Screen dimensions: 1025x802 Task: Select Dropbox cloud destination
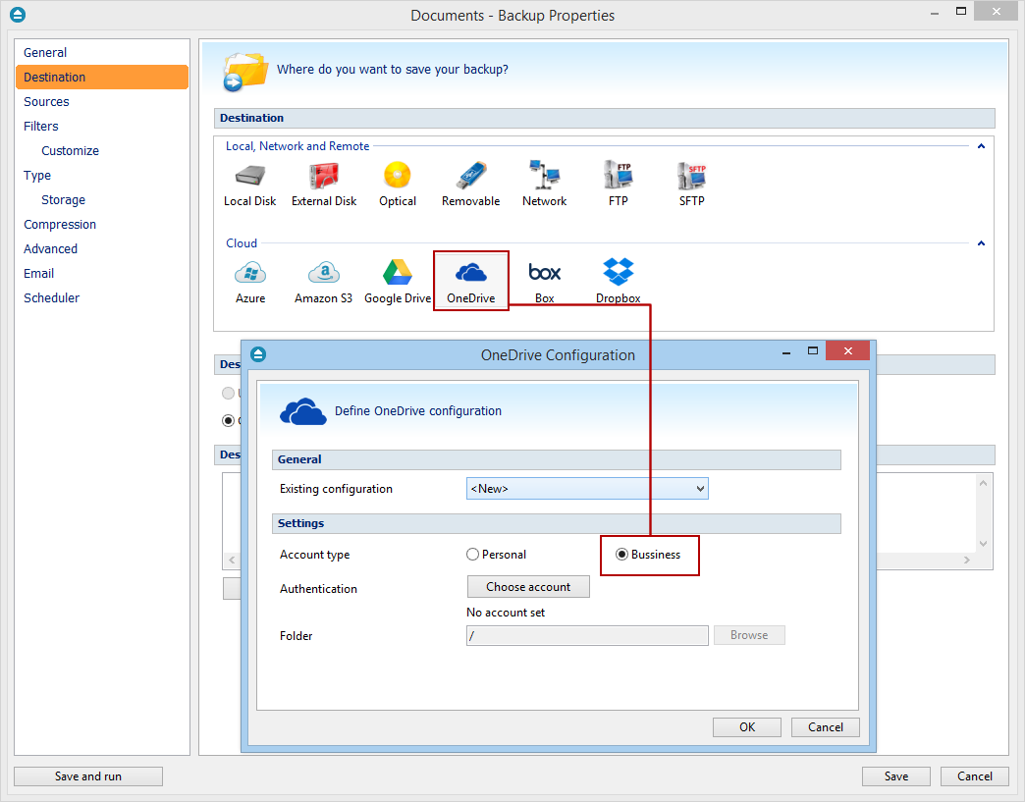[x=618, y=282]
